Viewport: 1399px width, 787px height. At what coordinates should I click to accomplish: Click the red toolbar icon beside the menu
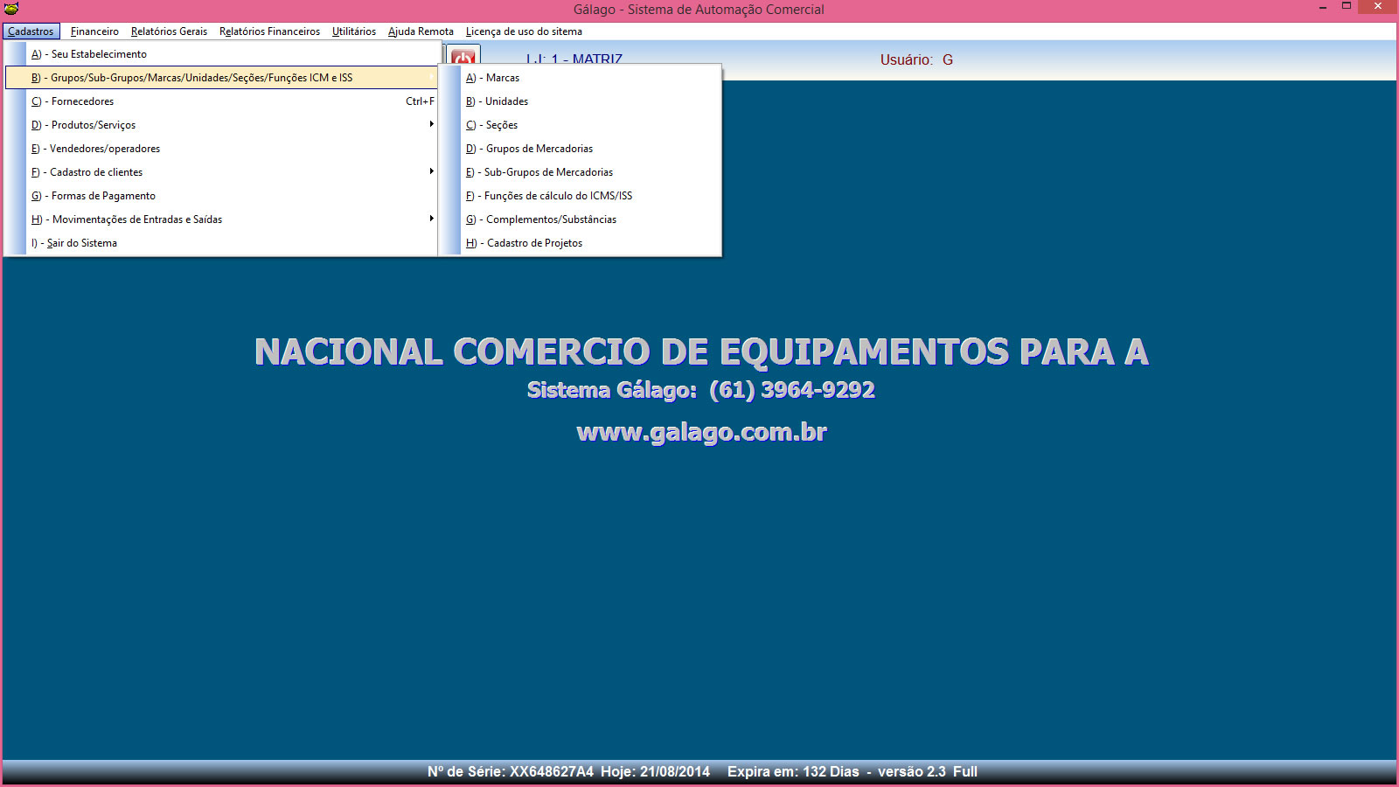point(463,55)
